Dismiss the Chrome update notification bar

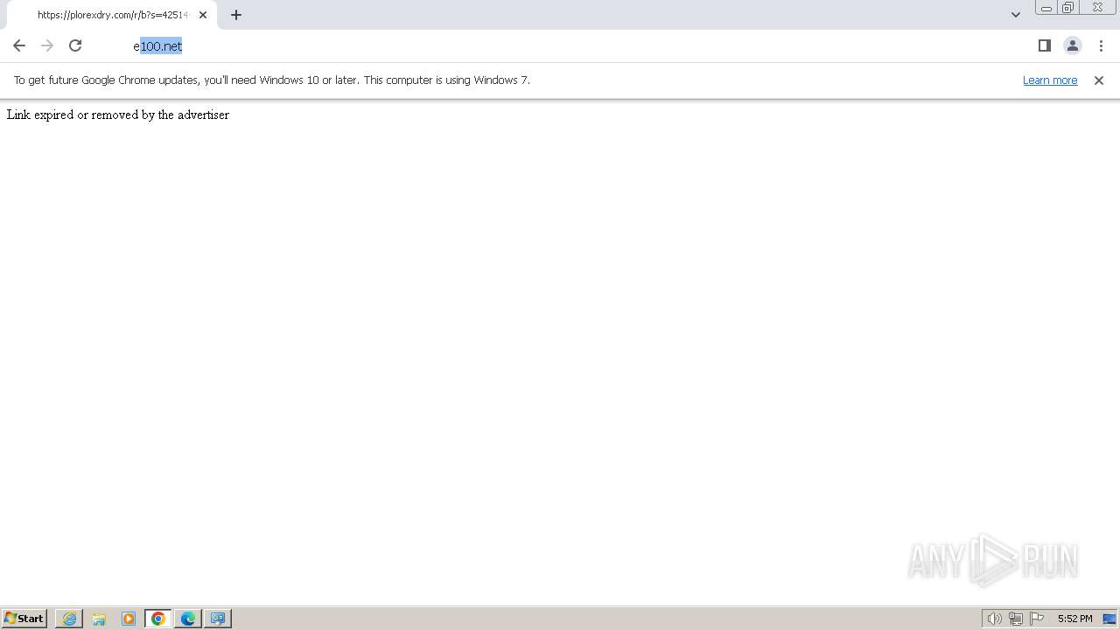pyautogui.click(x=1099, y=80)
